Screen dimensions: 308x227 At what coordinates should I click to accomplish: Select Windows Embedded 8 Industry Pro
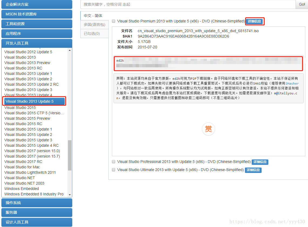[x=34, y=194]
